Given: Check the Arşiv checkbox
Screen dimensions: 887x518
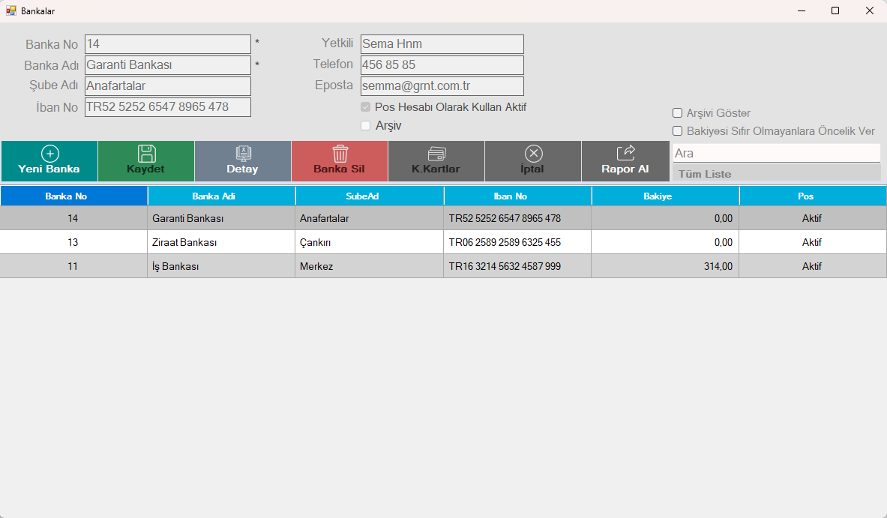Looking at the screenshot, I should point(366,126).
